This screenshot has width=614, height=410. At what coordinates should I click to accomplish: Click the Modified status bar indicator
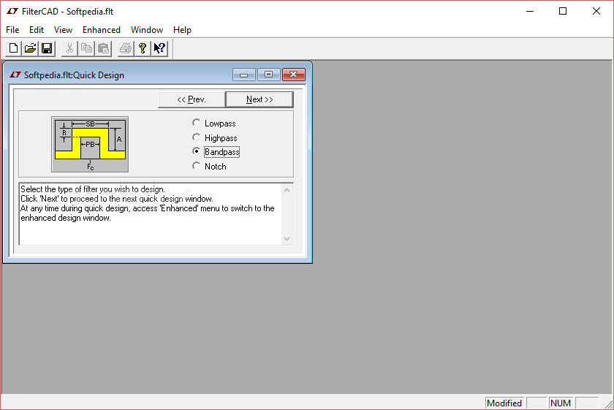[504, 403]
